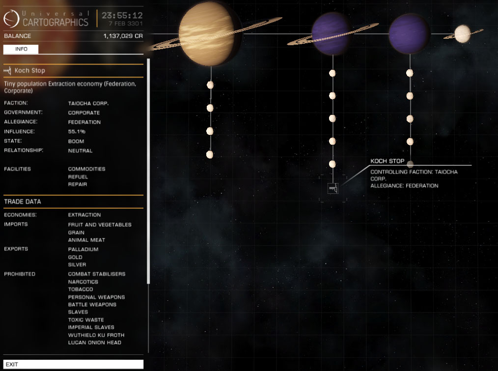Image resolution: width=498 pixels, height=371 pixels.
Task: Click the FRUIT AND VEGETABLES import entry
Action: click(x=100, y=224)
